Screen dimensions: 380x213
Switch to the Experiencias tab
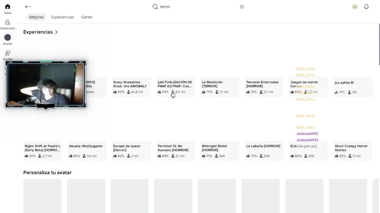[x=62, y=17]
